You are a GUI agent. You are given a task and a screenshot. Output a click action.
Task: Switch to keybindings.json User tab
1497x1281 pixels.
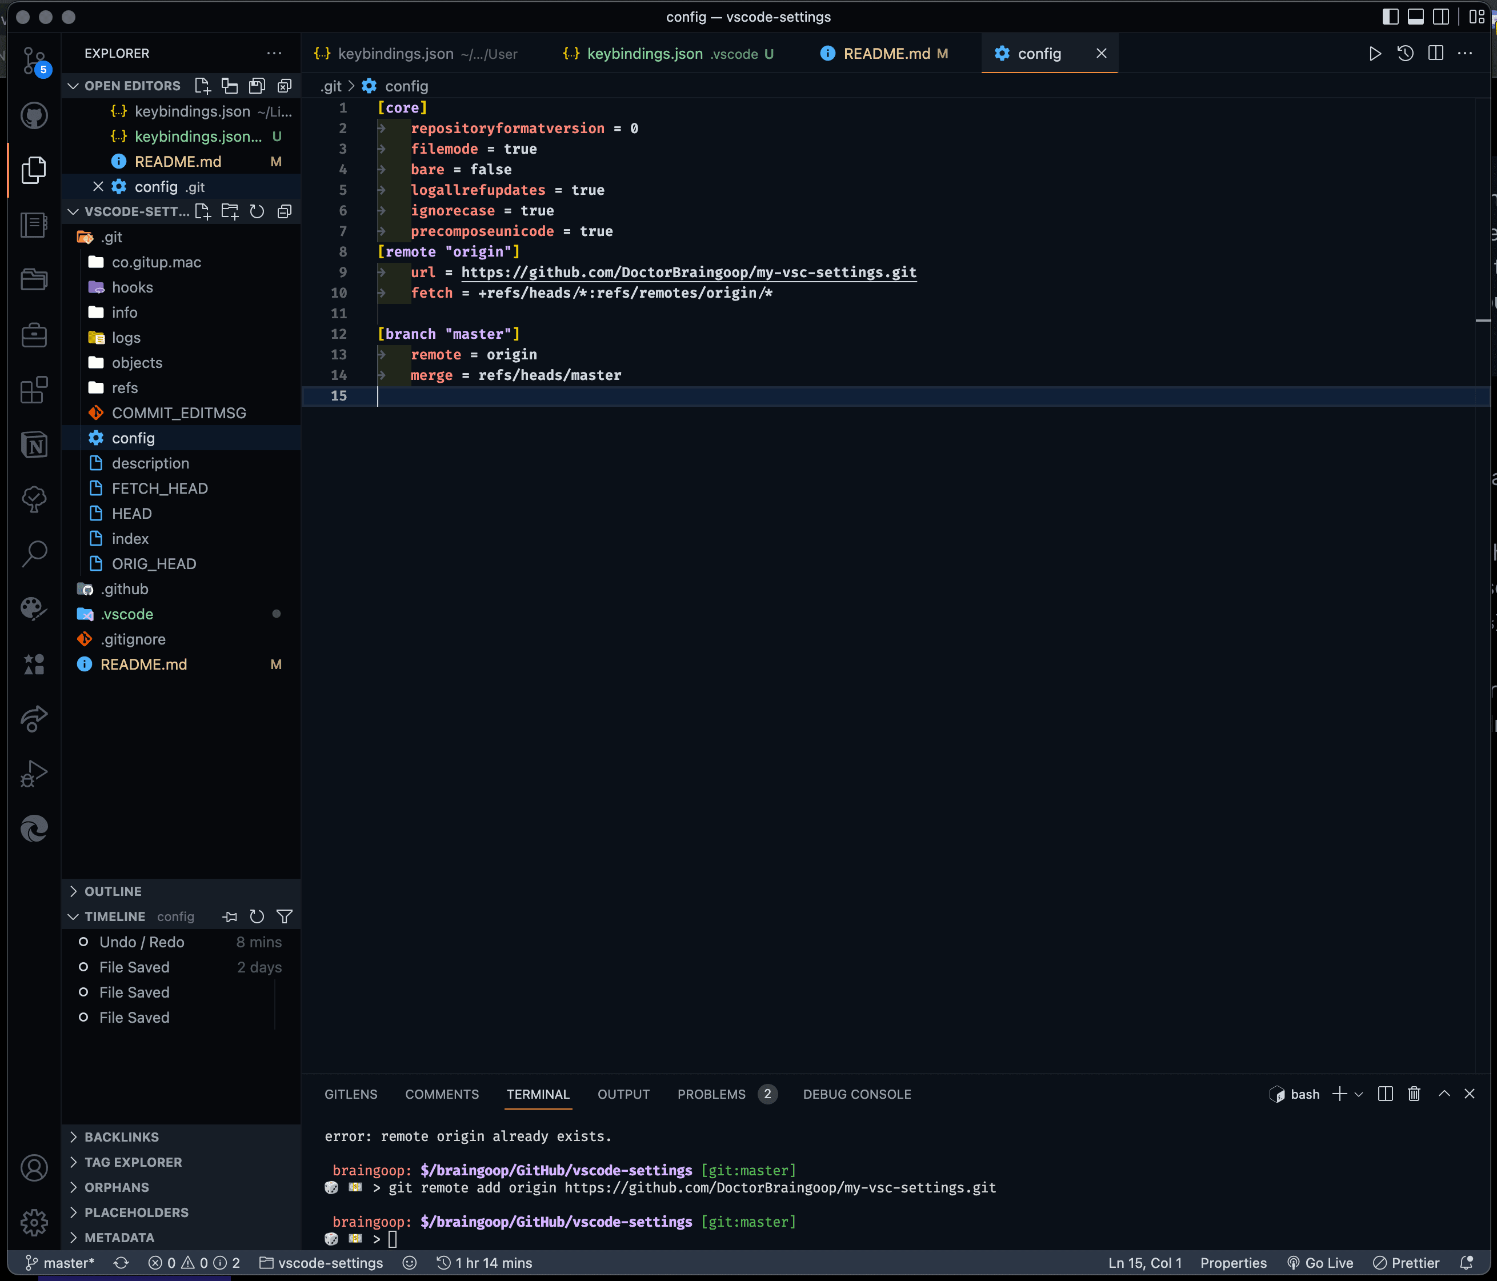[416, 54]
